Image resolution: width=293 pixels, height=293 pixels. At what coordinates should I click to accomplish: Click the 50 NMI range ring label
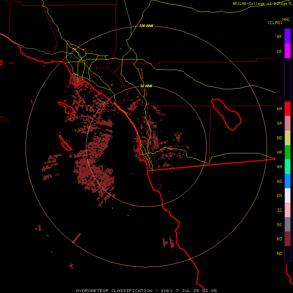[146, 86]
